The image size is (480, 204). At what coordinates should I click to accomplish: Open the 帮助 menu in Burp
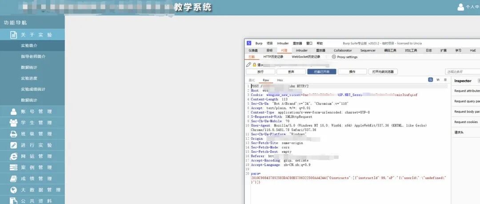tap(320, 44)
